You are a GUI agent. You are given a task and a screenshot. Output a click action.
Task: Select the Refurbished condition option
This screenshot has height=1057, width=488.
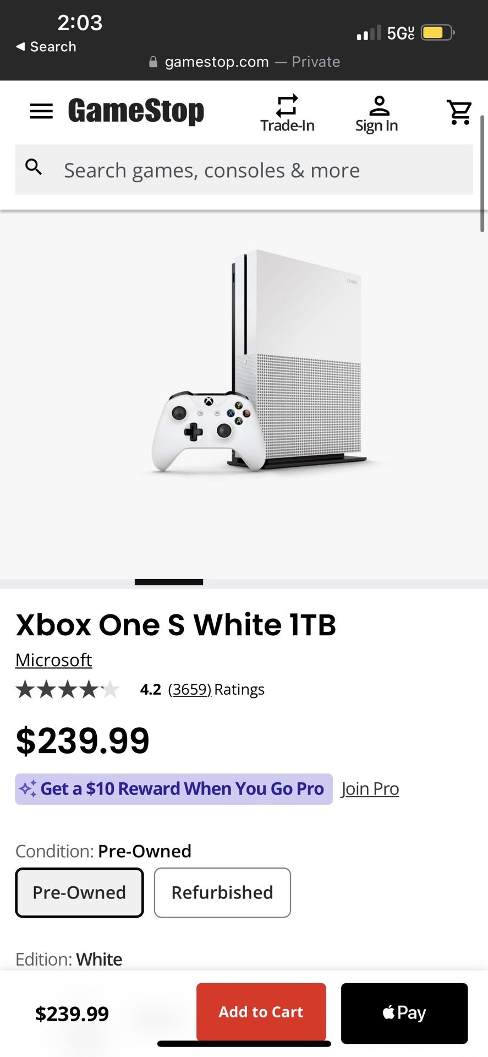click(x=222, y=892)
